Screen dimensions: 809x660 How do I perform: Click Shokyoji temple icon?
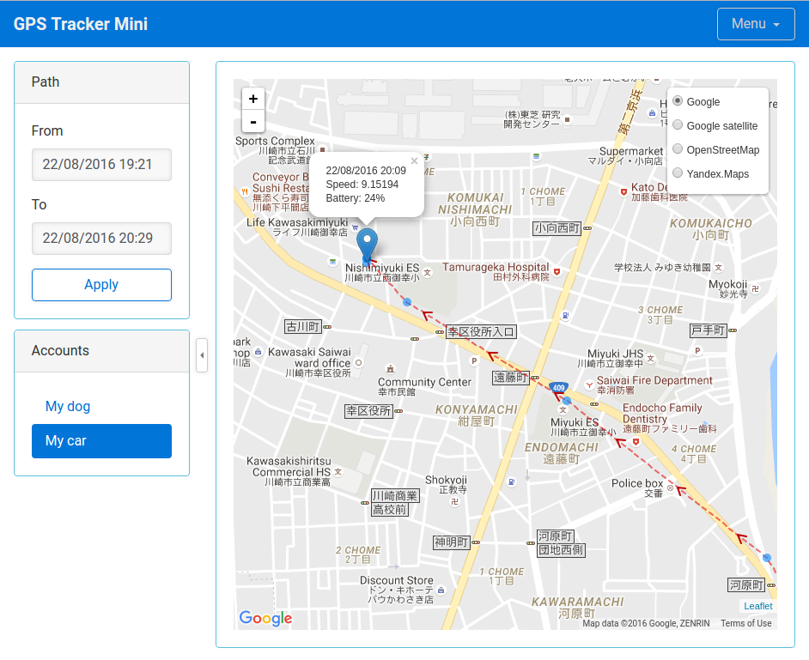(454, 501)
